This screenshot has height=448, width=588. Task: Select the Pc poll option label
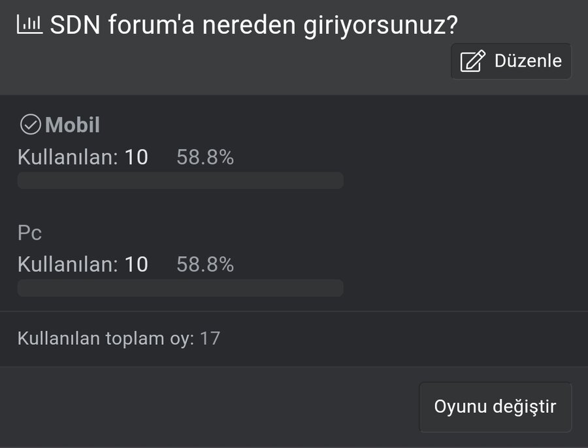click(x=30, y=233)
